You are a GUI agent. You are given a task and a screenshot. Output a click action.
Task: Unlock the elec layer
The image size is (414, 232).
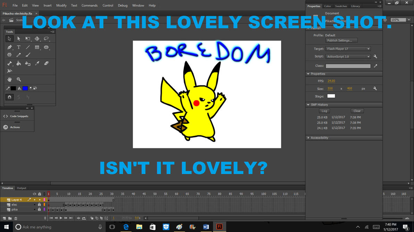(39, 205)
